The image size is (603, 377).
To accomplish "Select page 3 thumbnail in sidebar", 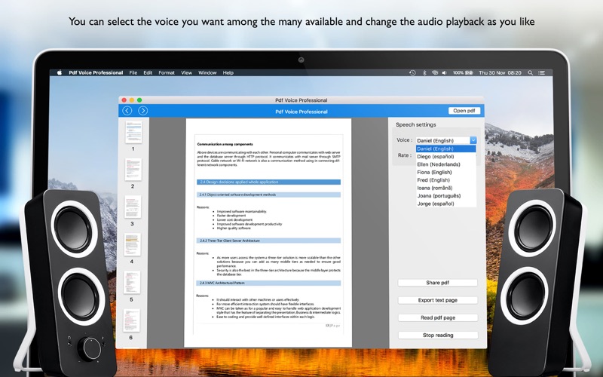I will (133, 207).
